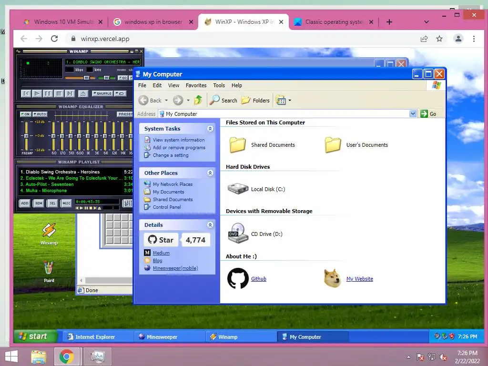Click the XP start button
The image size is (488, 366).
point(35,336)
